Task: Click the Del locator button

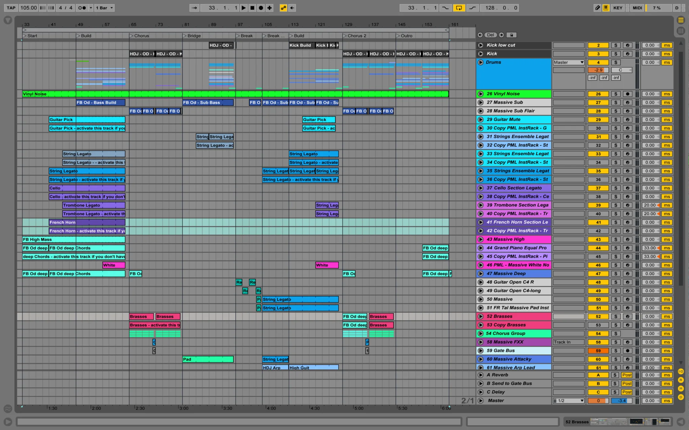Action: tap(491, 35)
